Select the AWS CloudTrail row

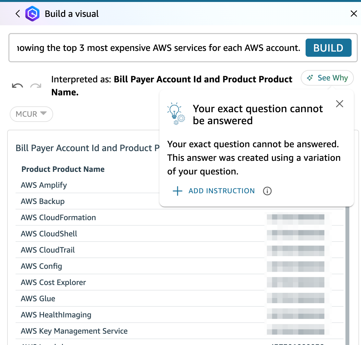tap(180, 250)
